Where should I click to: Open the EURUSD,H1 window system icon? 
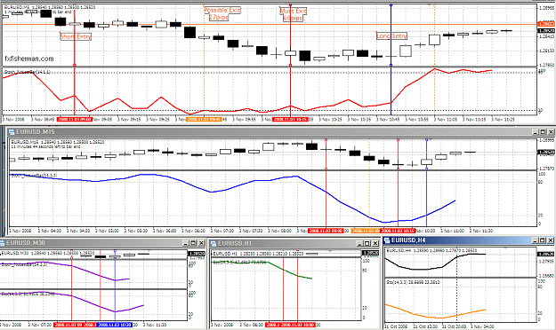214,243
